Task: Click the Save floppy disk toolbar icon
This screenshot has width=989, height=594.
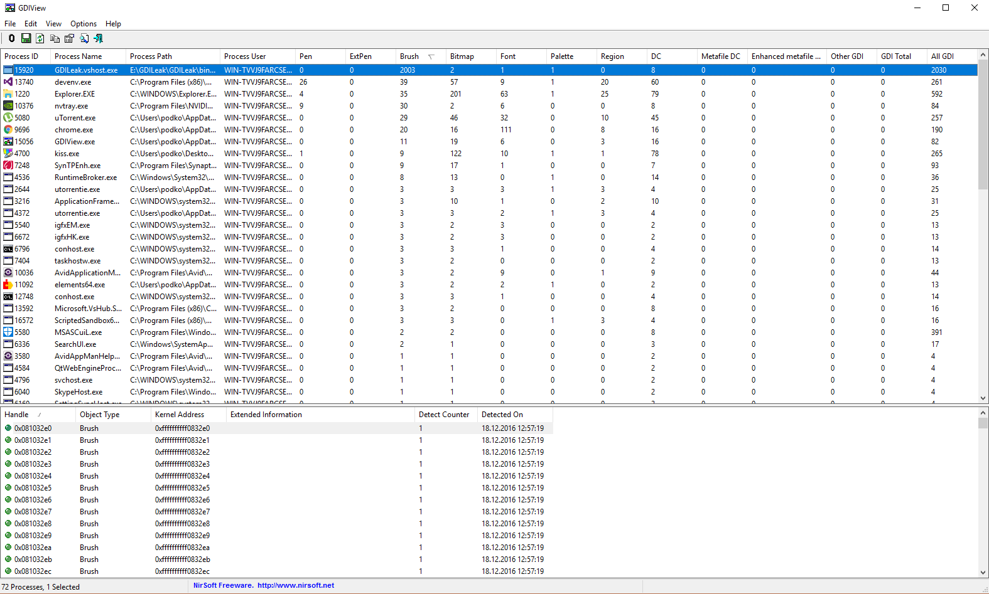Action: [x=26, y=38]
